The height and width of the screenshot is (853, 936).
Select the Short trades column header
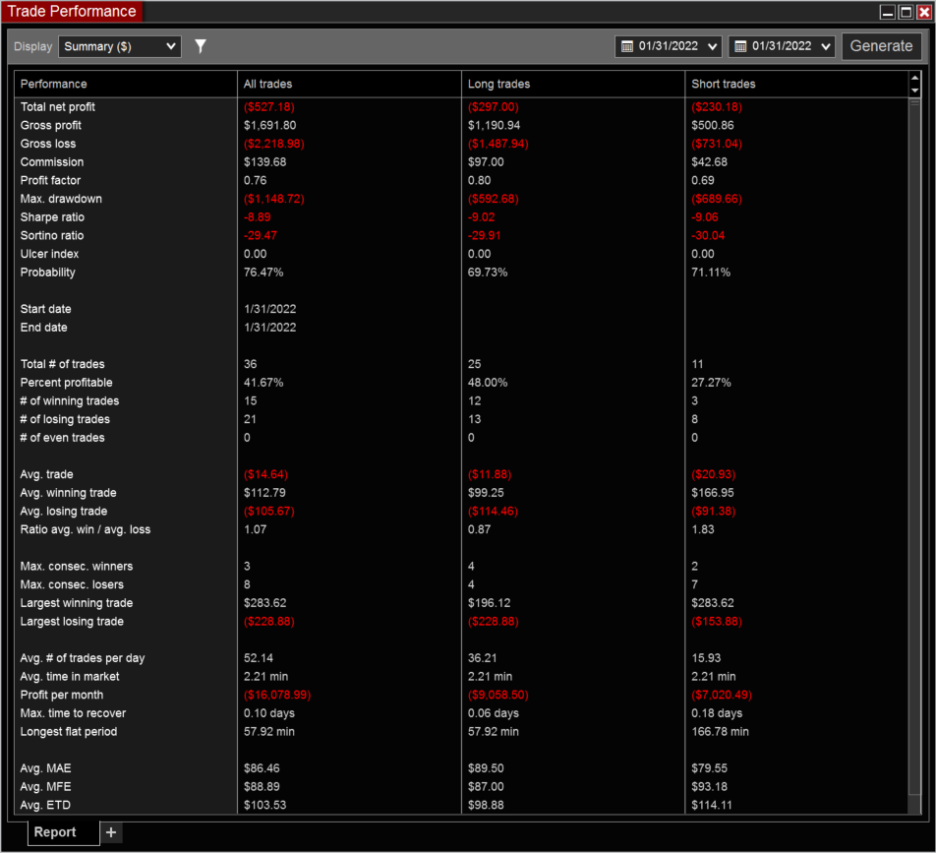pos(797,84)
